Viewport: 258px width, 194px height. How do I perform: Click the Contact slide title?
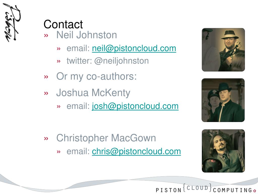pos(63,24)
